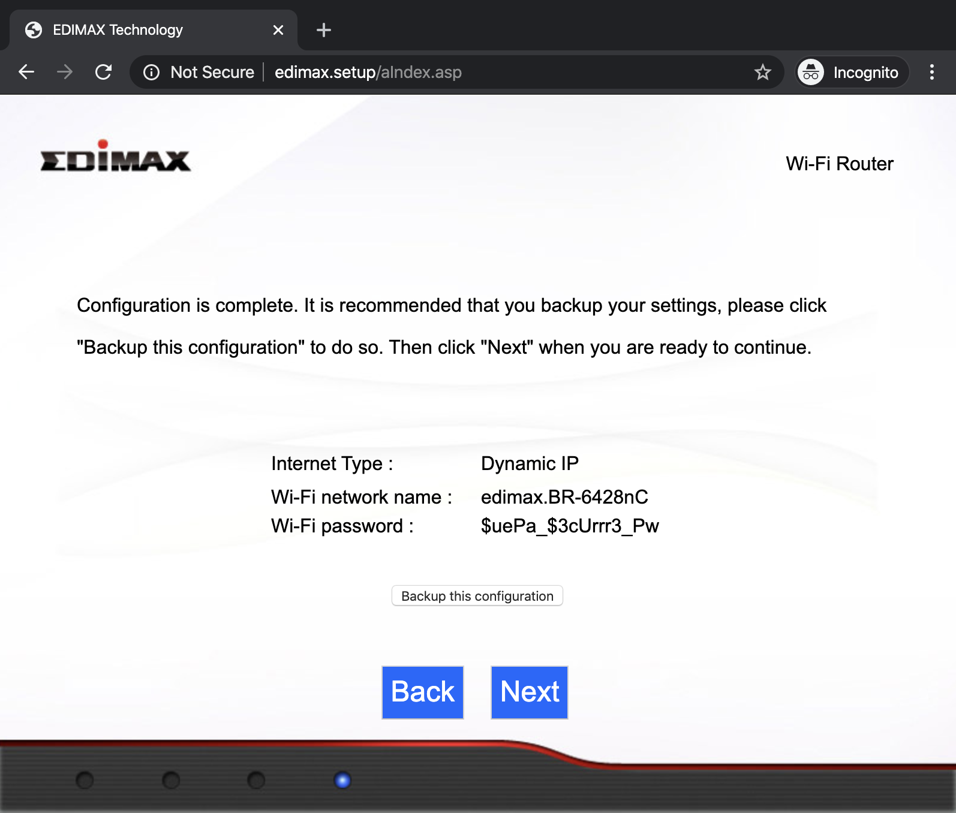The image size is (956, 813).
Task: Click the browser forward arrow
Action: [65, 72]
